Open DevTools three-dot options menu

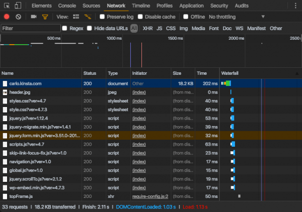tap(294, 6)
